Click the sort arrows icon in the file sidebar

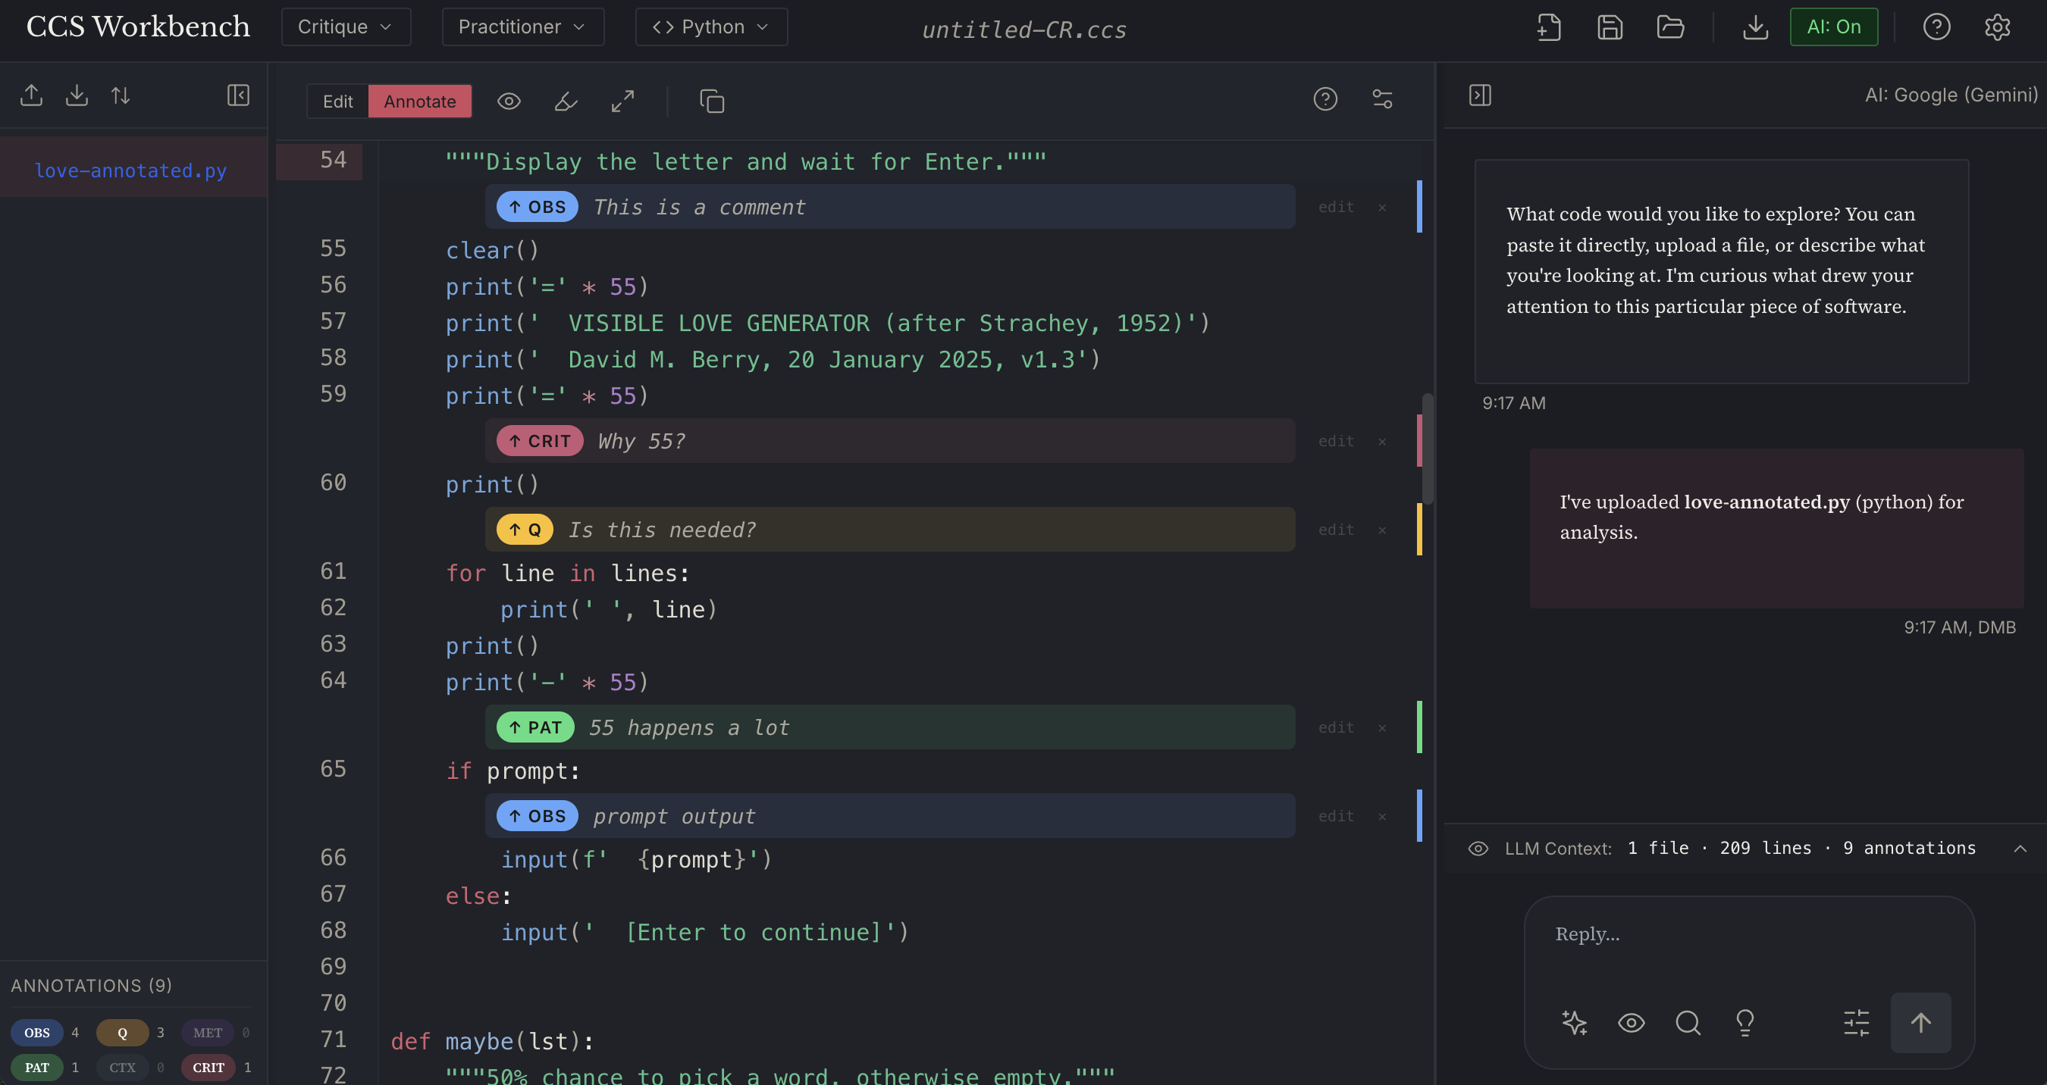click(x=121, y=95)
